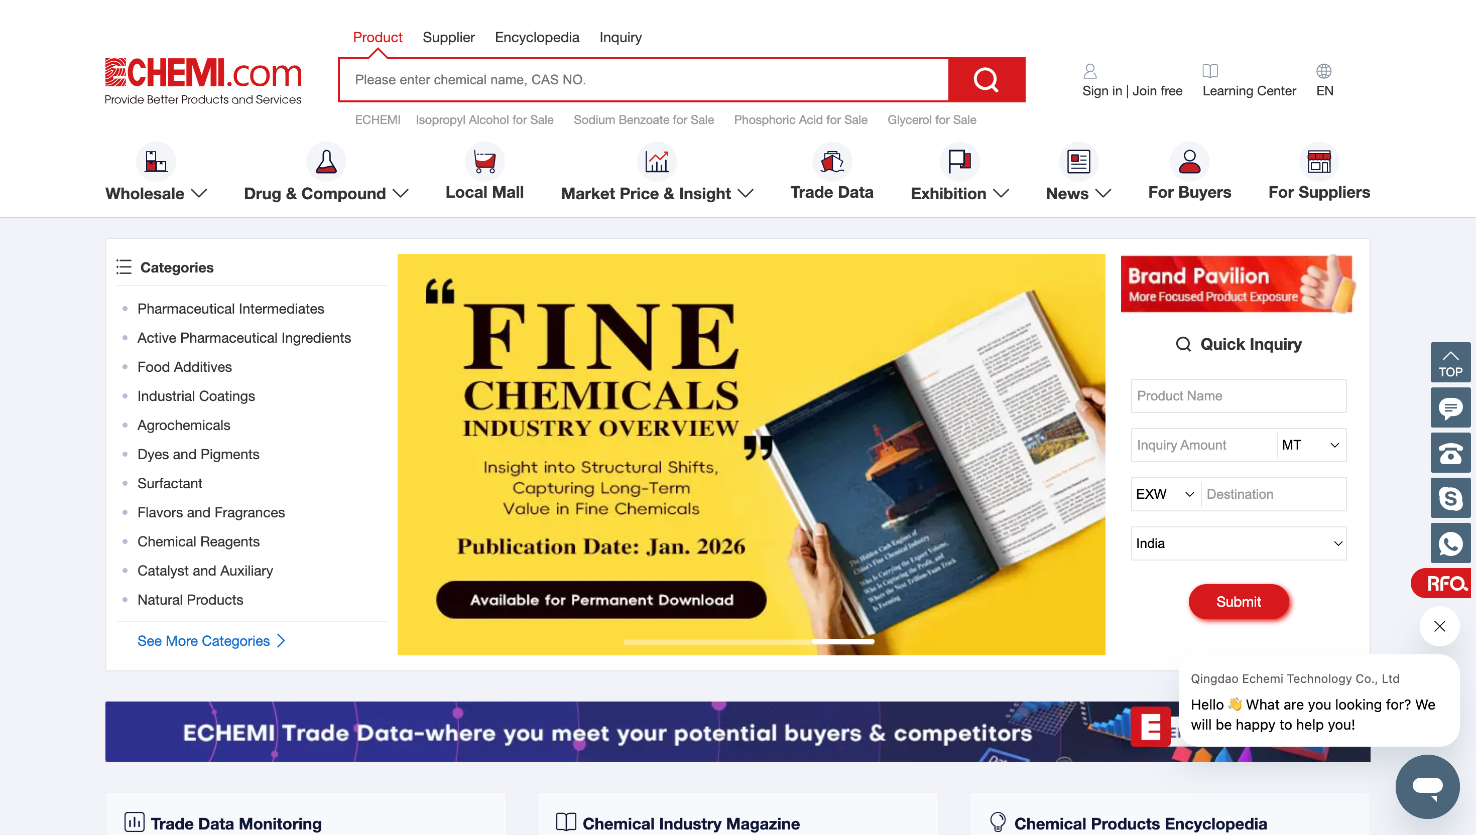Expand the Wholesale menu chevron
This screenshot has height=835, width=1476.
pyautogui.click(x=199, y=194)
